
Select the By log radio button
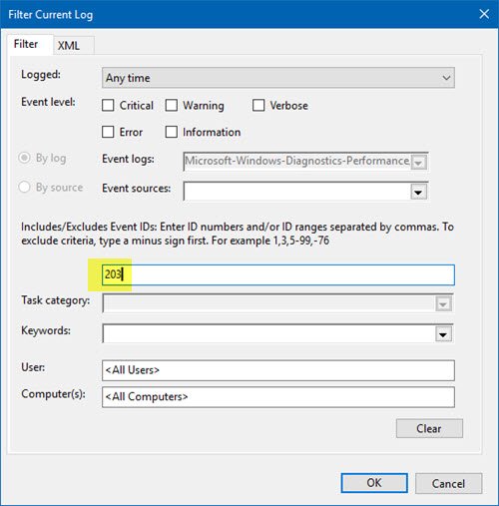(24, 158)
